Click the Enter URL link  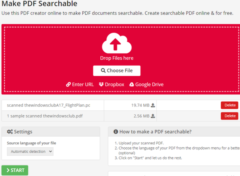[x=80, y=84]
